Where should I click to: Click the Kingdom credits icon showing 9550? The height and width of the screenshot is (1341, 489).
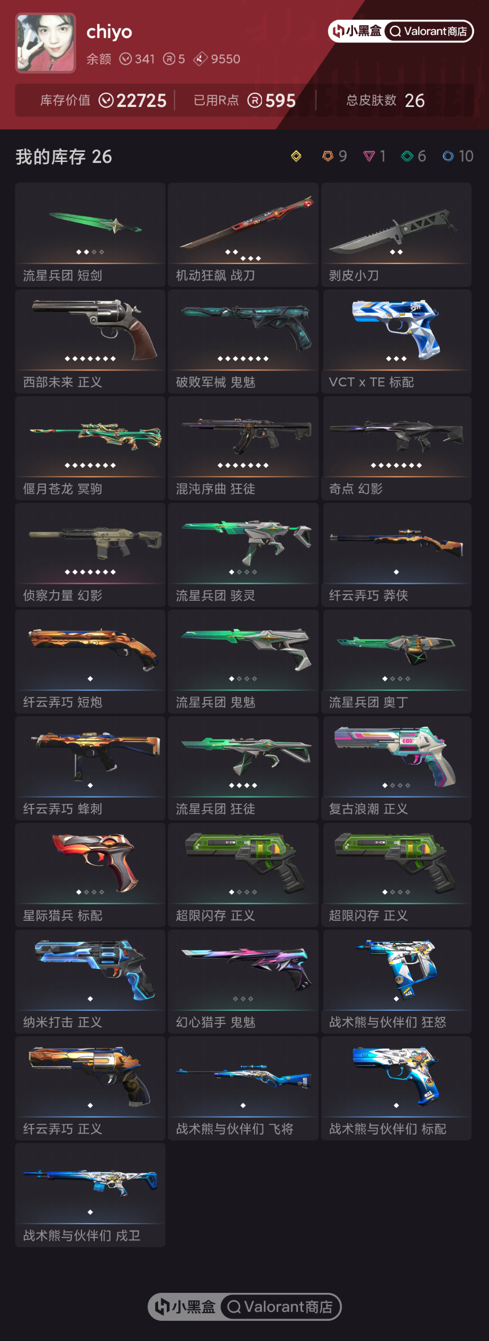click(x=200, y=59)
